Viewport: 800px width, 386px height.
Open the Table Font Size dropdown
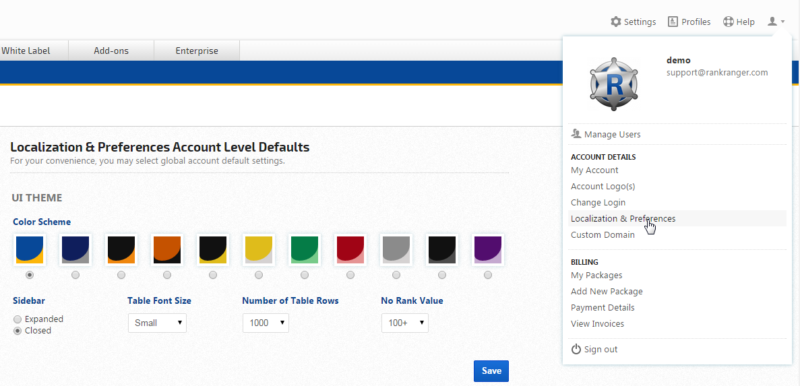[157, 323]
